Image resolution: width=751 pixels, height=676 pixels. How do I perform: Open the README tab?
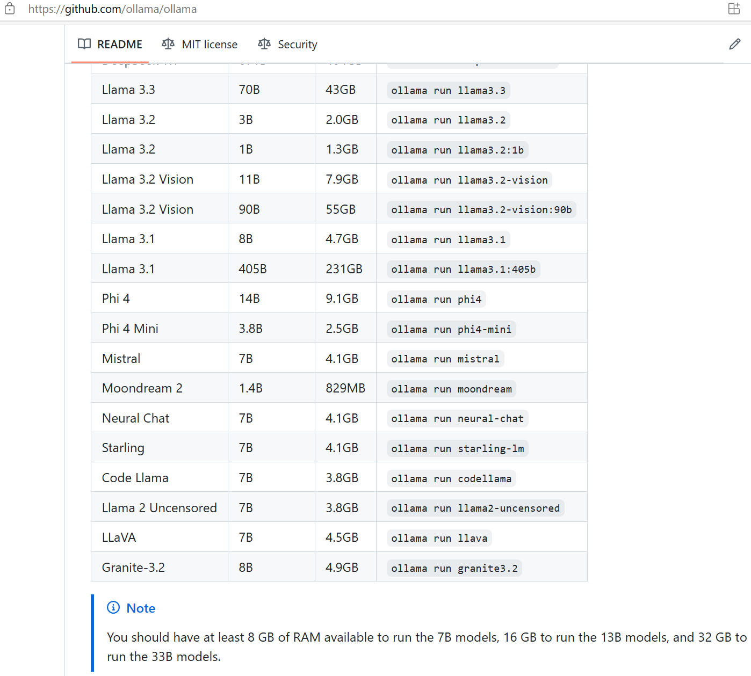pos(110,45)
